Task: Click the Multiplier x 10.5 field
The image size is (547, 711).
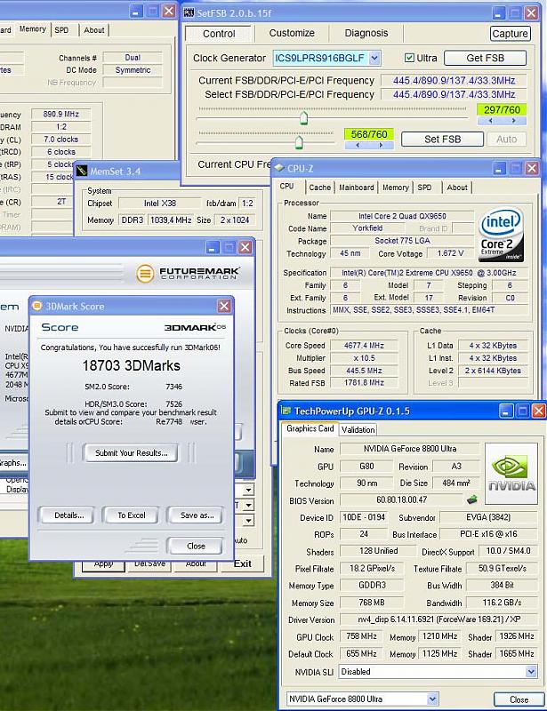Action: 364,358
